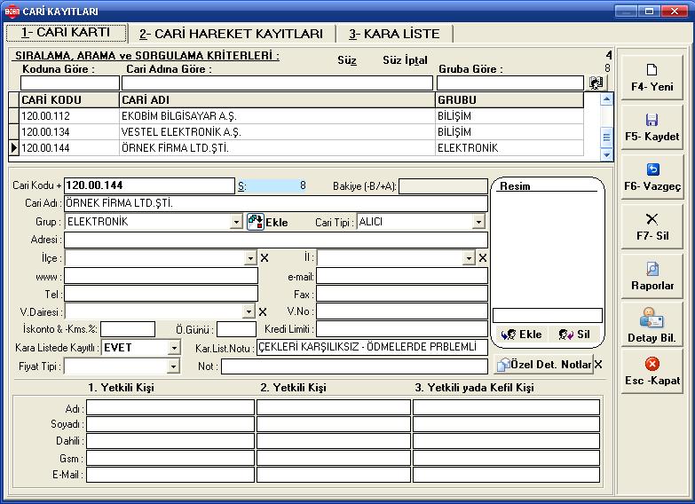Screen dimensions: 695x504
Task: Click the Not input field
Action: 354,366
